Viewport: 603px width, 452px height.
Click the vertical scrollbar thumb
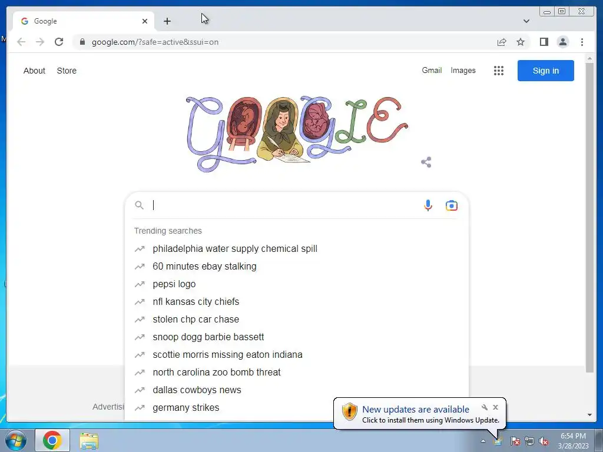[x=589, y=217]
